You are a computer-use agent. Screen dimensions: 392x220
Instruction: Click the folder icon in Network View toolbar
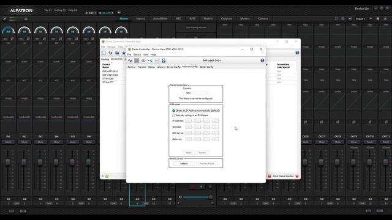pyautogui.click(x=117, y=53)
